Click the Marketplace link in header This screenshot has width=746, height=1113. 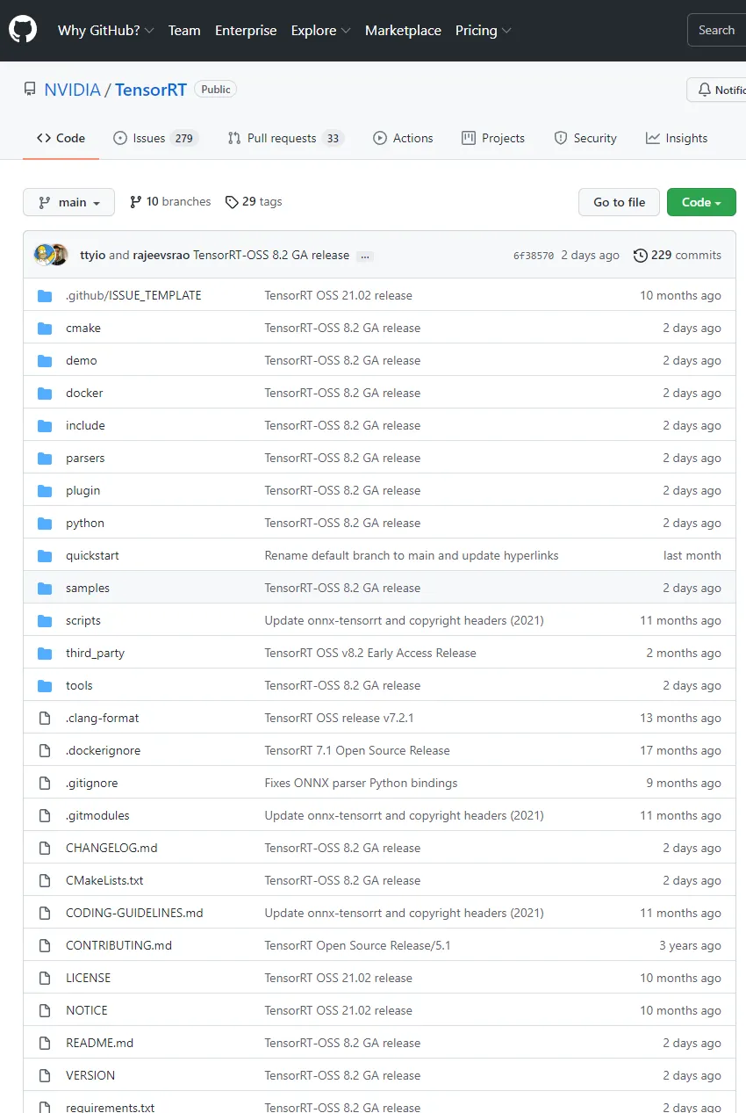point(403,30)
